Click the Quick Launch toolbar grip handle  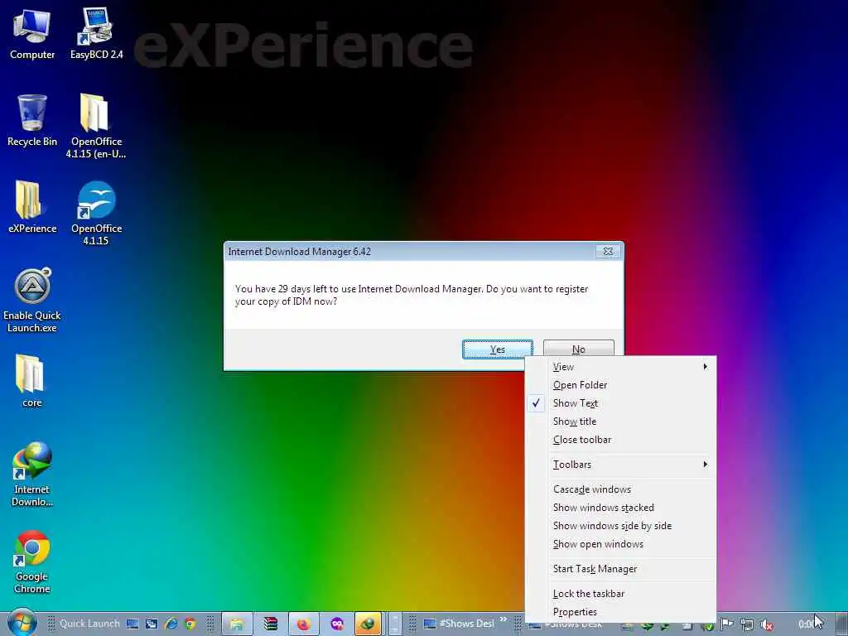[51, 624]
